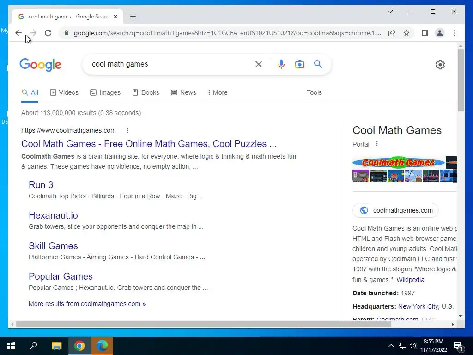Click the address bar URL

227,33
